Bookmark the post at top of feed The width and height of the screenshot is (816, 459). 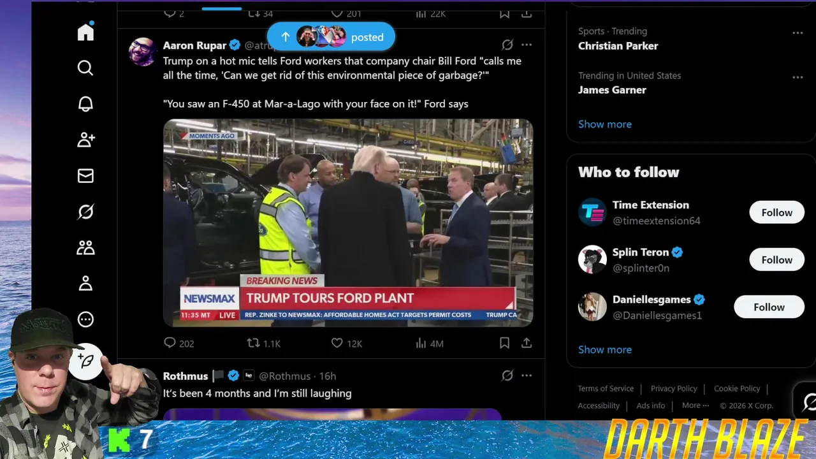point(504,13)
